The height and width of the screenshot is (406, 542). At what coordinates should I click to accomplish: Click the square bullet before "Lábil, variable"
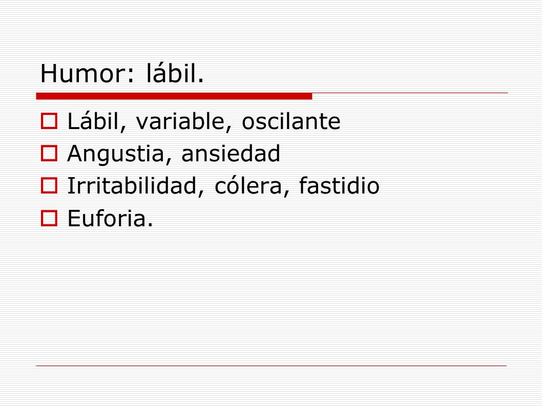click(49, 121)
